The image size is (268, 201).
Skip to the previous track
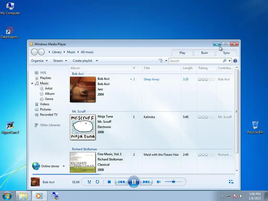click(121, 182)
